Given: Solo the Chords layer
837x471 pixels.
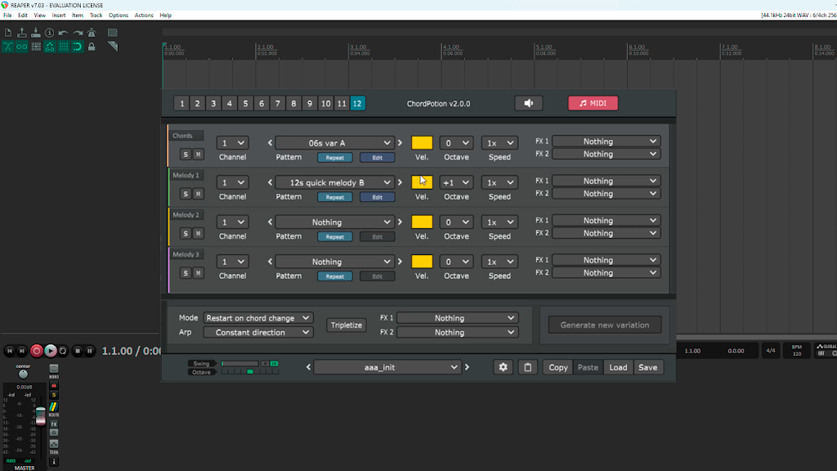Looking at the screenshot, I should (x=186, y=155).
